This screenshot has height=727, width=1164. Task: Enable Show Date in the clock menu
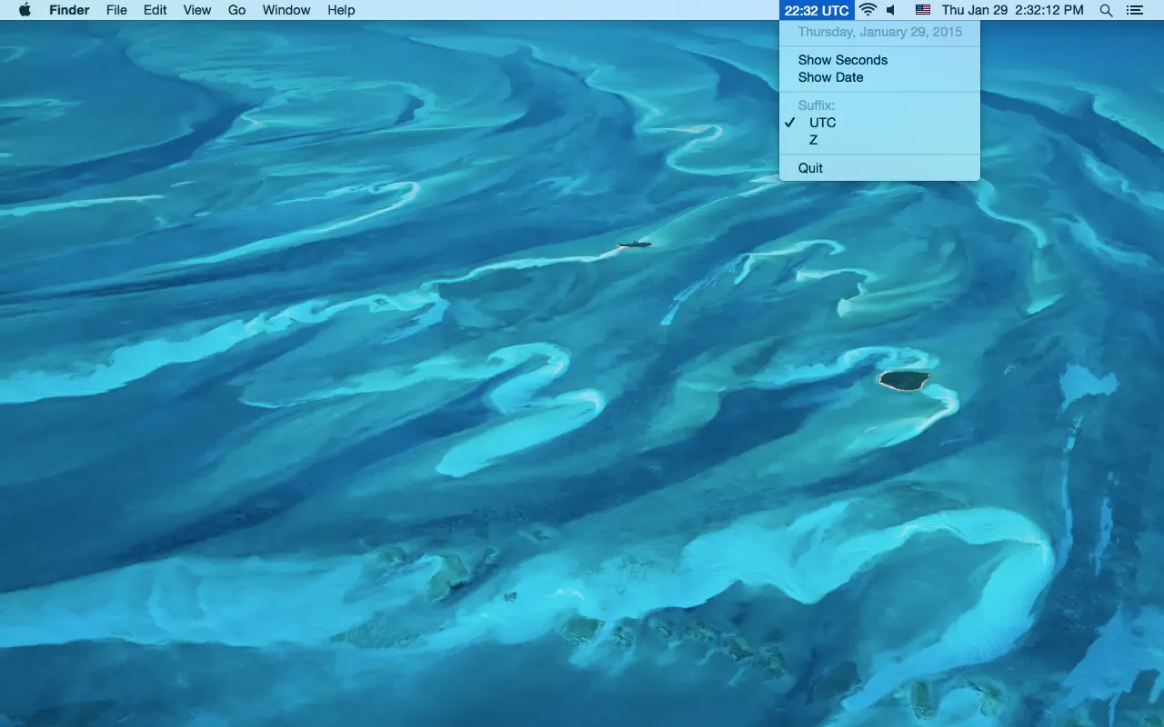(x=830, y=77)
